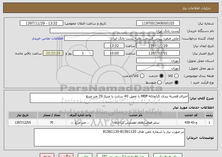Click the public announcement date field 1397/11/29 - 13:32
Screen dimensions: 222x157
pos(42,23)
